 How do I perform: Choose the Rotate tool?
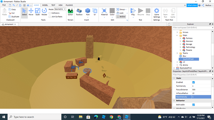click(x=44, y=12)
